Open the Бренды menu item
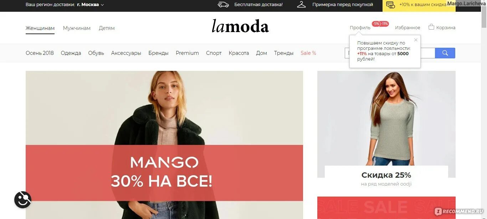Screen dimensions: 487x219 (x=158, y=53)
